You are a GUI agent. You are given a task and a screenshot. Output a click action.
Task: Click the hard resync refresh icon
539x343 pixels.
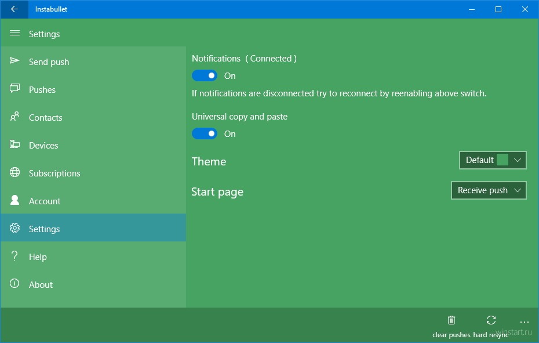pos(491,320)
